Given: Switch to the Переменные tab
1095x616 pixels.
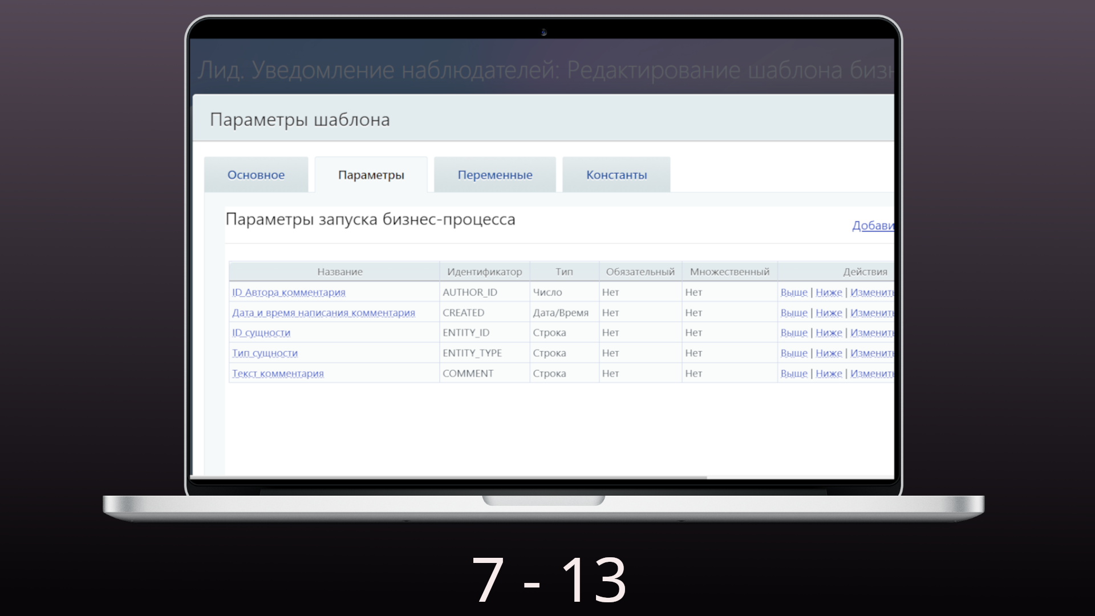Looking at the screenshot, I should [494, 175].
